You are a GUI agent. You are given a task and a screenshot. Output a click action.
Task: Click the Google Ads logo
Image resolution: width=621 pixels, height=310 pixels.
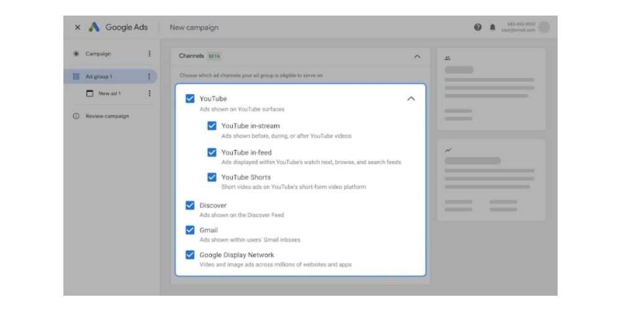pos(94,27)
